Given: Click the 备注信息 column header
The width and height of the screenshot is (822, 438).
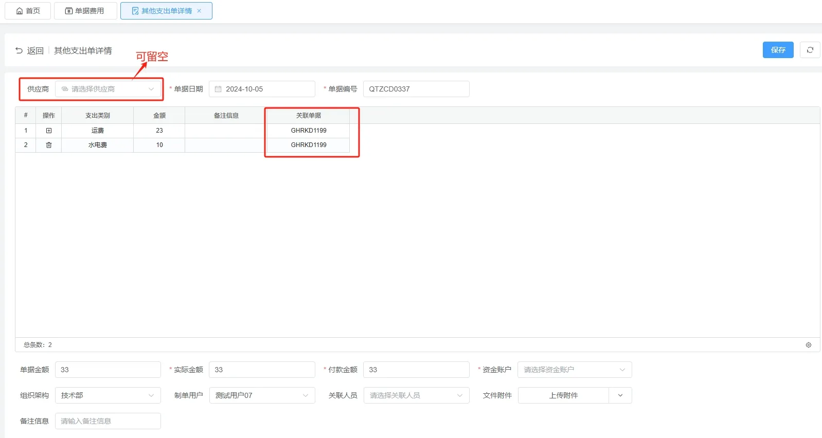Looking at the screenshot, I should click(226, 116).
